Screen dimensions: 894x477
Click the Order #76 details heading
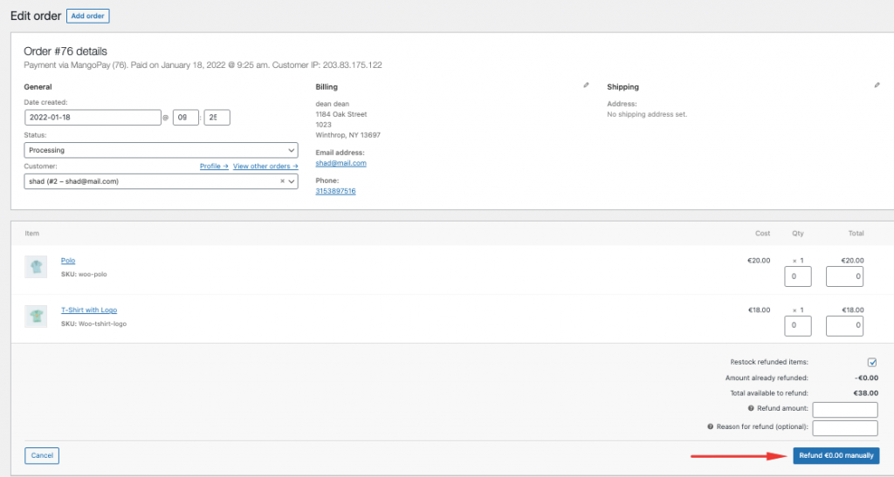[65, 51]
